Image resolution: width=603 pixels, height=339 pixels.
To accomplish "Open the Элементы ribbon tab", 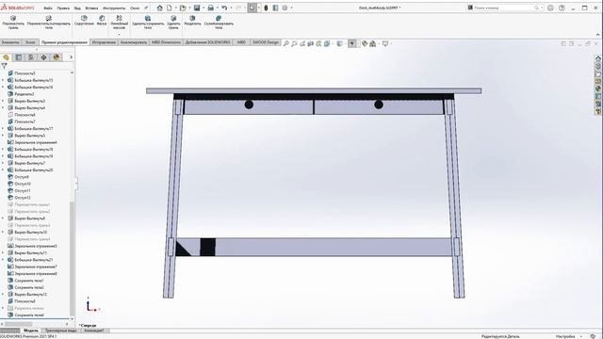I will [10, 42].
